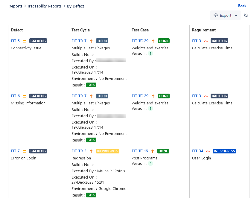The height and width of the screenshot is (198, 251).
Task: Open the Export dropdown arrow
Action: [x=236, y=16]
